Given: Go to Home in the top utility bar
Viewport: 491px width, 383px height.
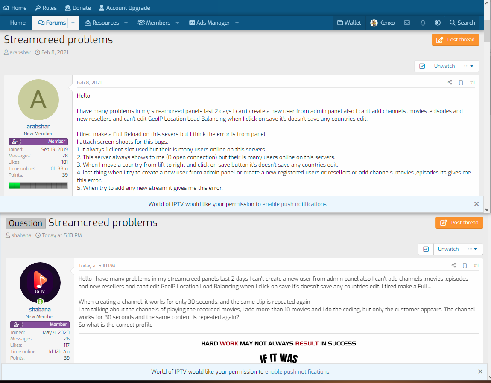Looking at the screenshot, I should [15, 8].
